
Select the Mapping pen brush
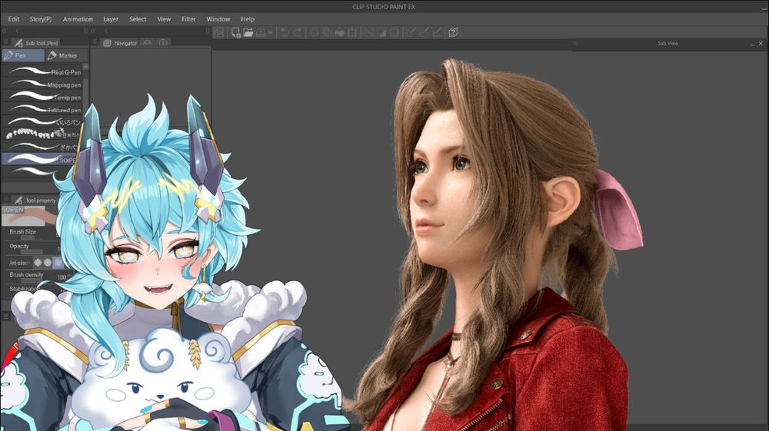[42, 85]
